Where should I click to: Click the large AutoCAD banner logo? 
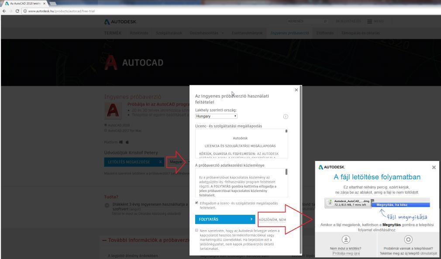(134, 63)
